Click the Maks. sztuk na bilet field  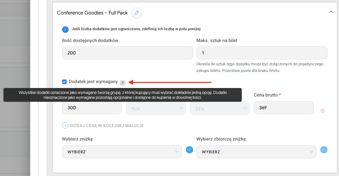pyautogui.click(x=261, y=53)
